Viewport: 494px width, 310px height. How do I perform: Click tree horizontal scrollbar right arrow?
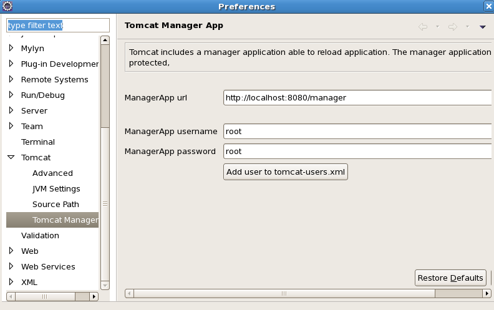click(x=94, y=296)
